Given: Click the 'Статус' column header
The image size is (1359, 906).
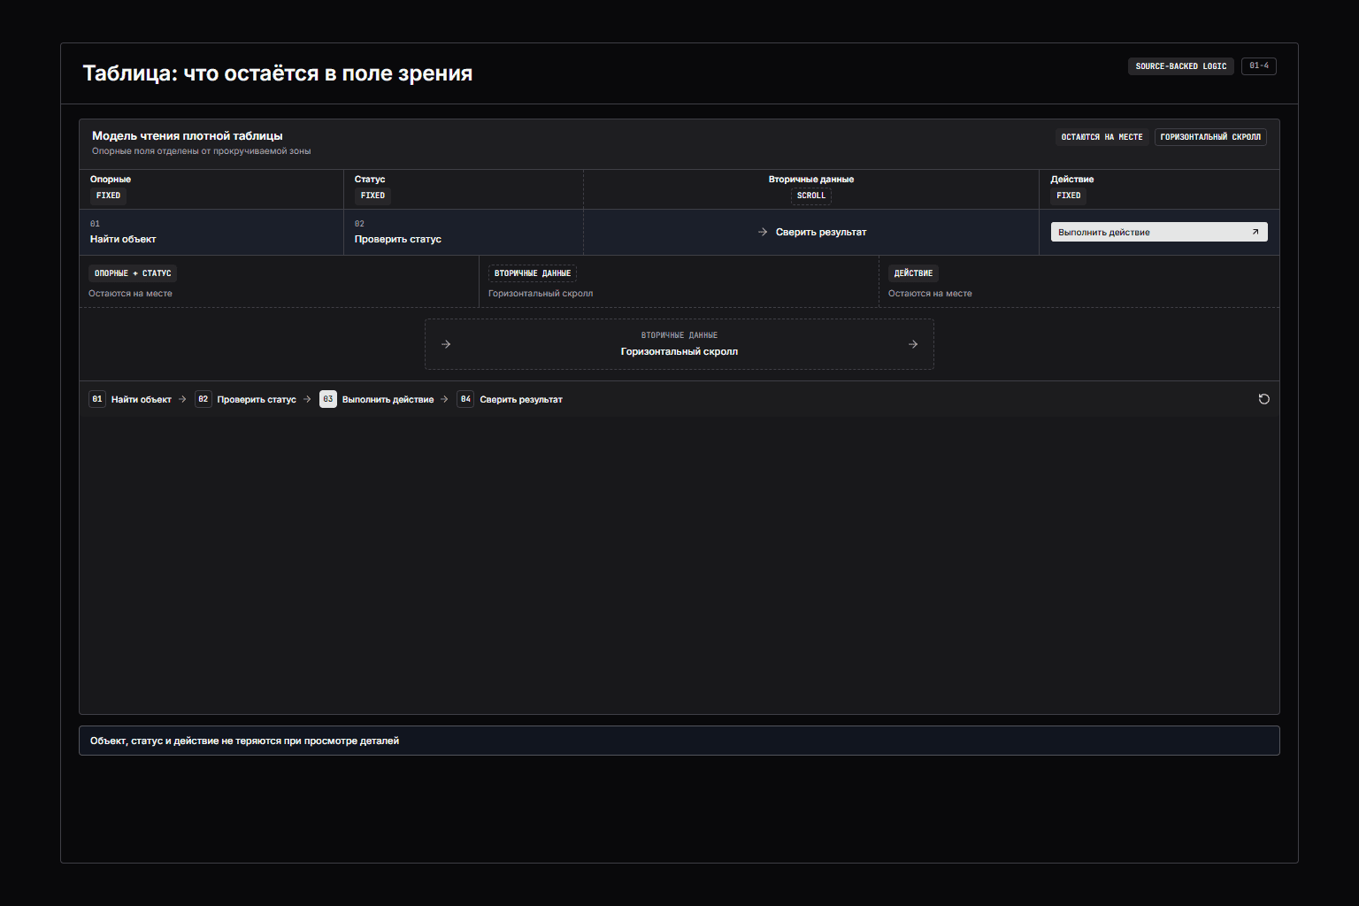Looking at the screenshot, I should click(370, 179).
